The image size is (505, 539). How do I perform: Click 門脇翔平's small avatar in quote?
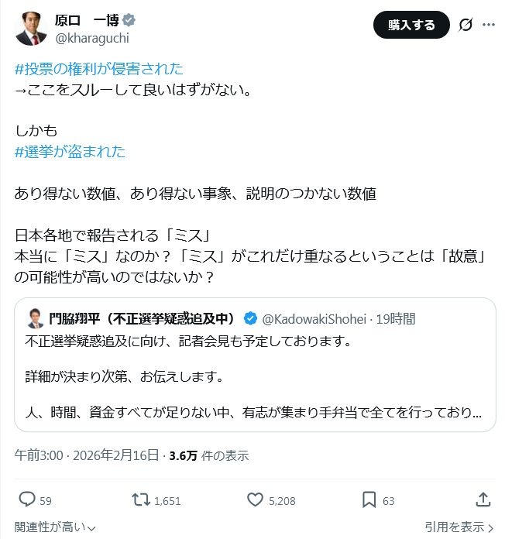click(35, 318)
